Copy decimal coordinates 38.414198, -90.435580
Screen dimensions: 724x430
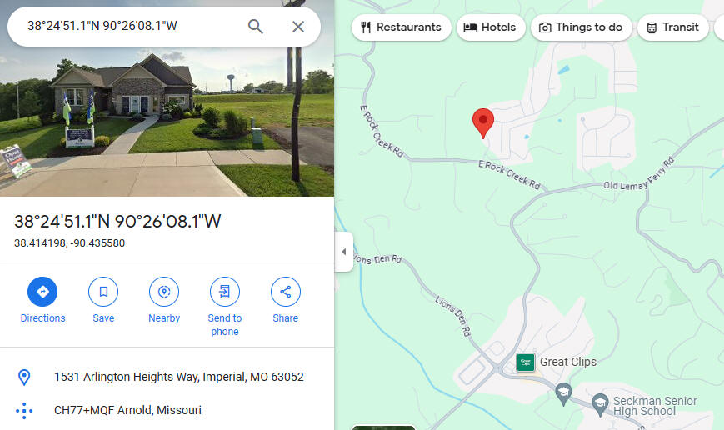tap(70, 243)
